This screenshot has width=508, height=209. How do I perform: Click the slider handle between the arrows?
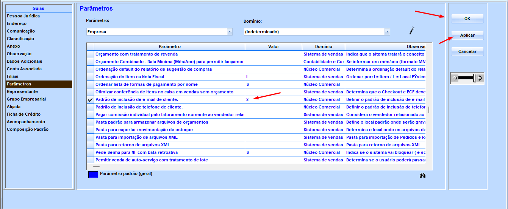[x=474, y=78]
